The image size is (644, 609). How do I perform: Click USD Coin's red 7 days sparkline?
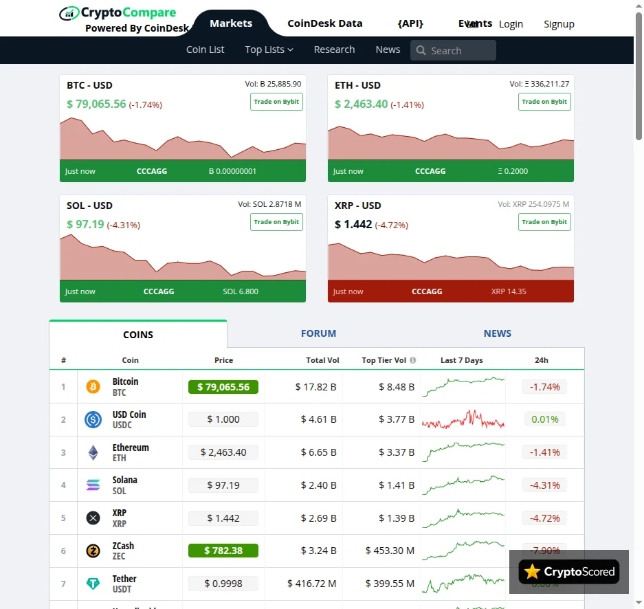[463, 420]
